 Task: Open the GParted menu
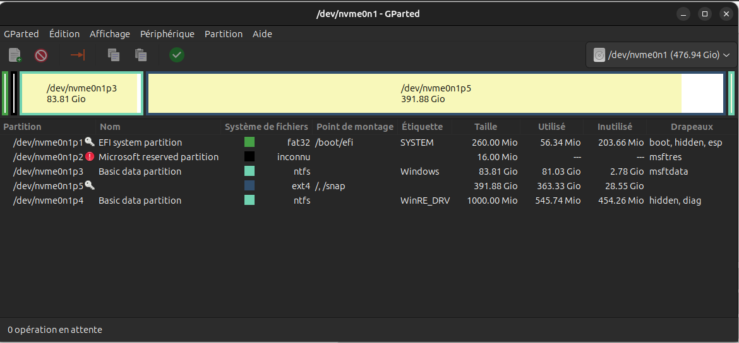coord(21,34)
